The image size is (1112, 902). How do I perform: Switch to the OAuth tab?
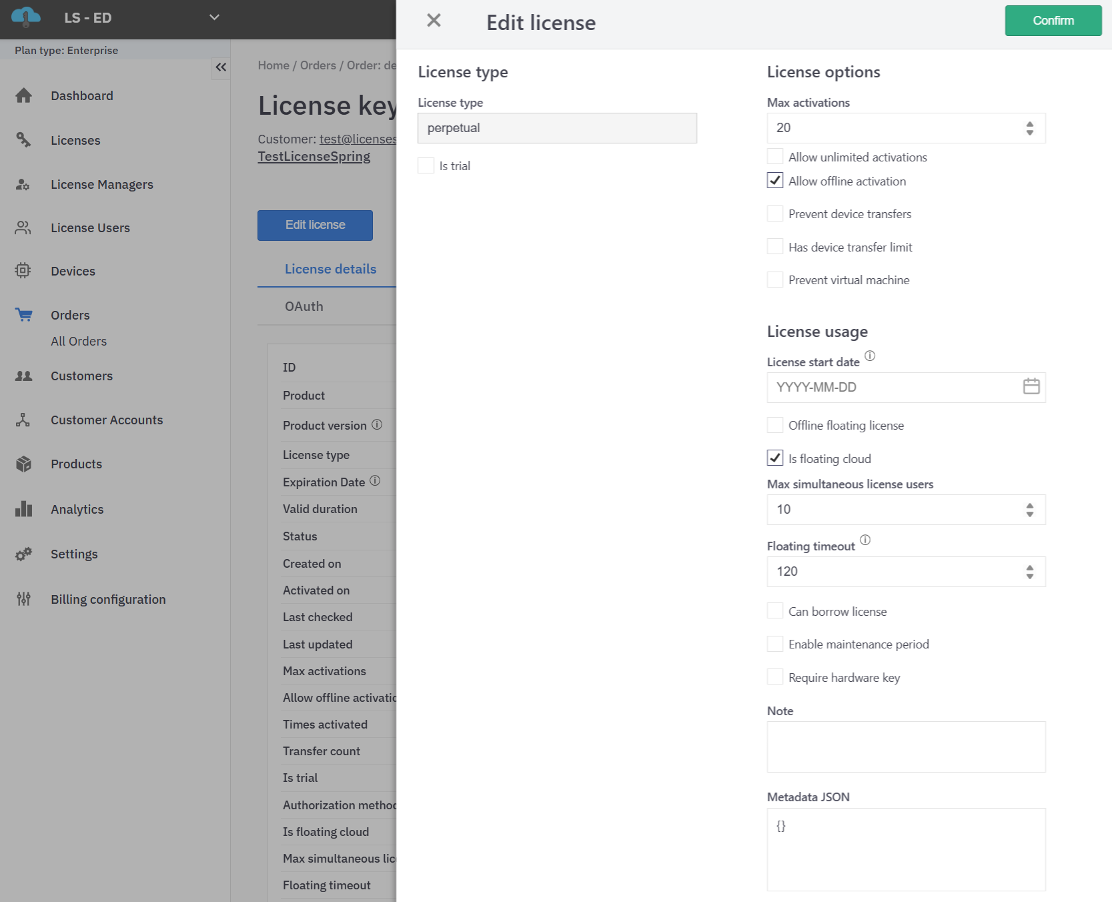[x=304, y=307]
